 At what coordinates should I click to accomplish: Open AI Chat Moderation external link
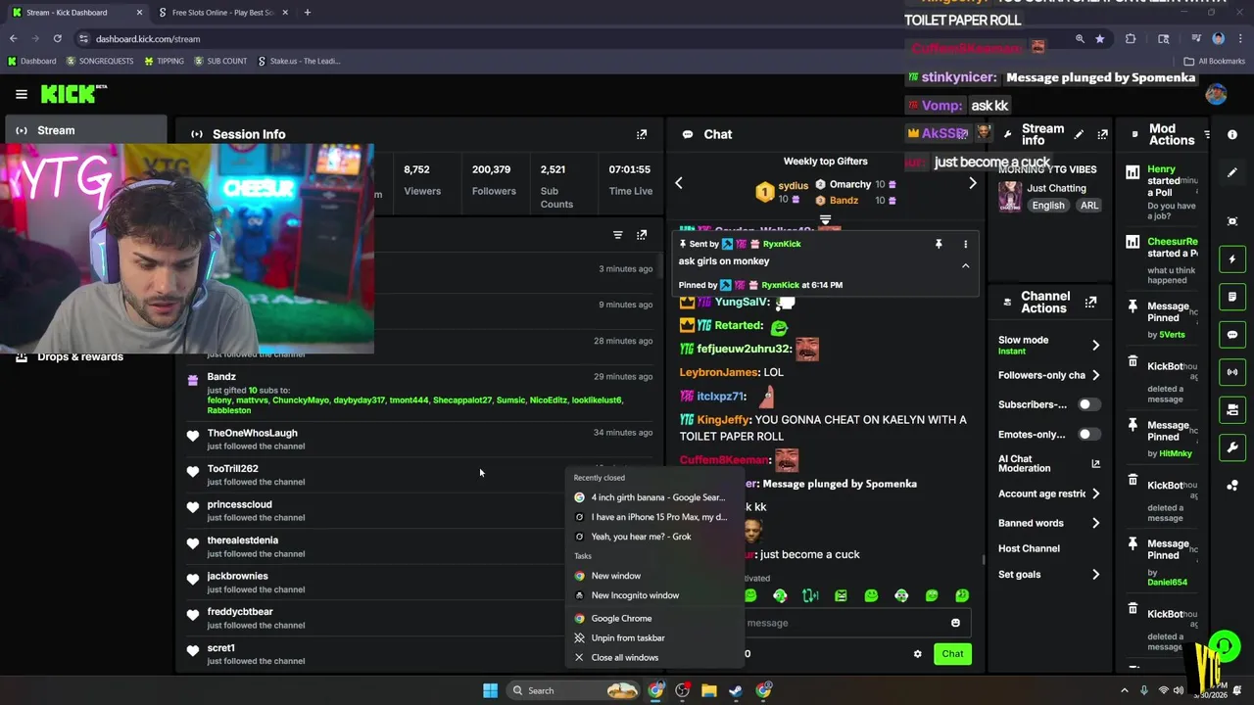tap(1095, 463)
